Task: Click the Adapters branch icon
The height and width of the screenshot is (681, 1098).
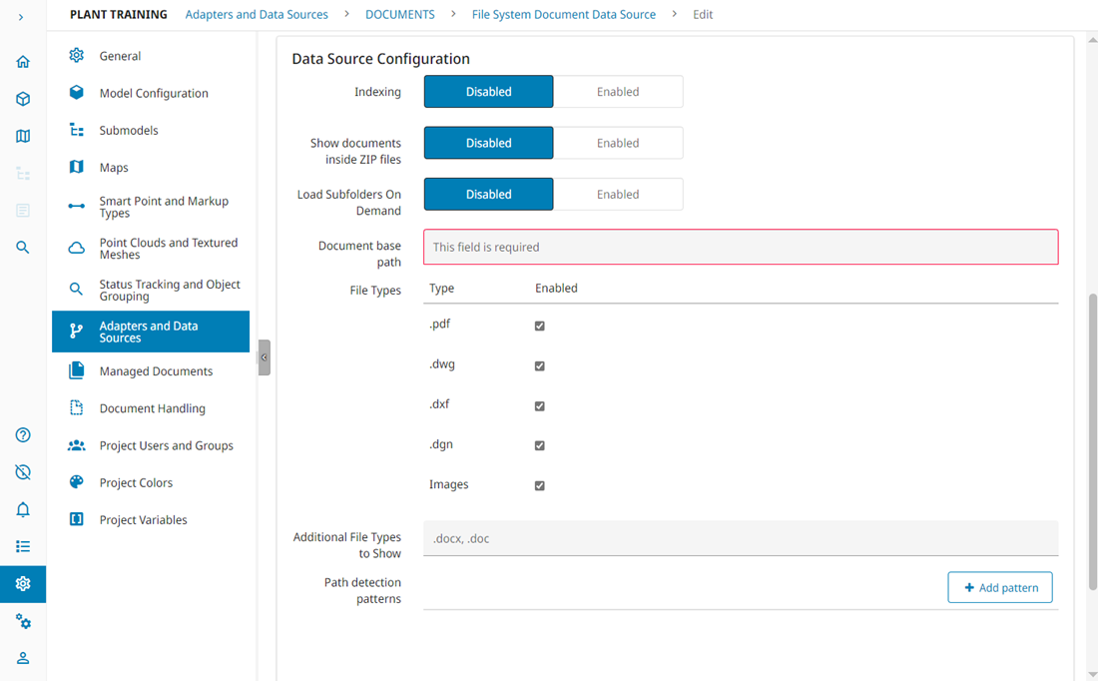Action: [x=76, y=331]
